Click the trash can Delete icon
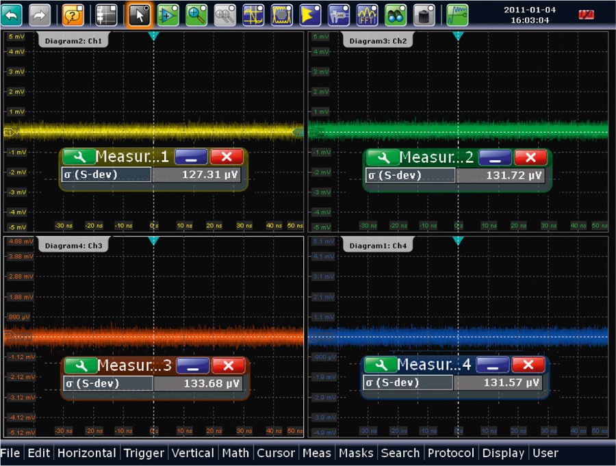The image size is (616, 466). (424, 14)
